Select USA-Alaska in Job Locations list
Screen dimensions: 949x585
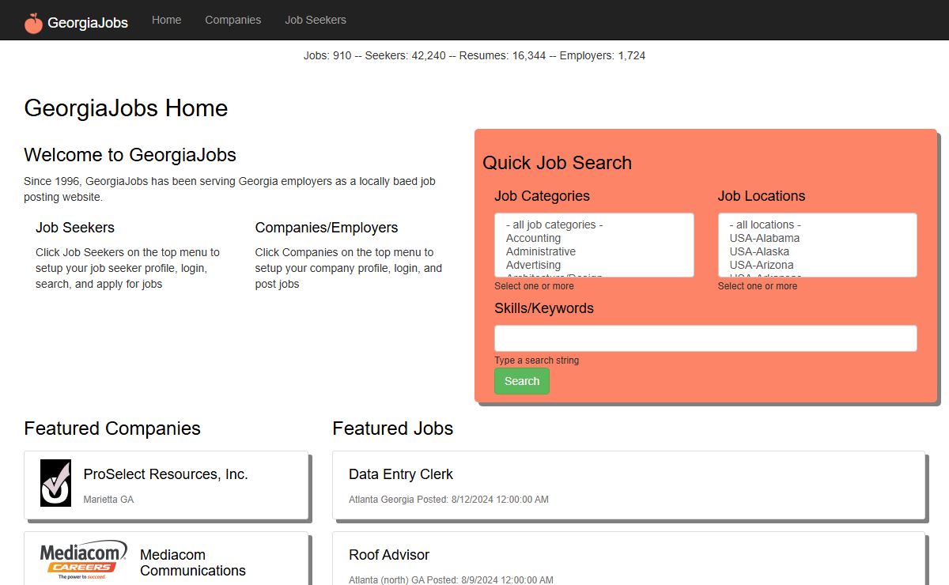(x=759, y=251)
